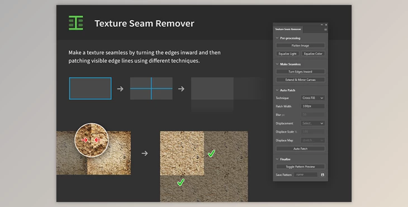Click the seamless tiled texture result image
The width and height of the screenshot is (408, 207).
pos(204,166)
